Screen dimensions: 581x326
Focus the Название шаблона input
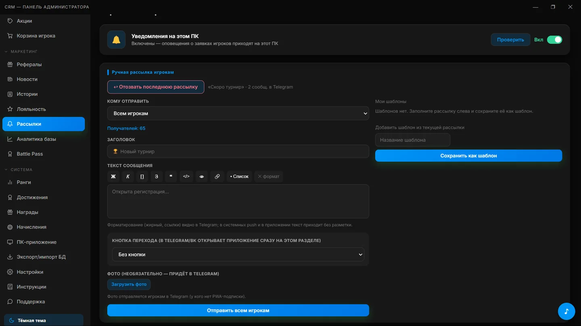(x=413, y=140)
